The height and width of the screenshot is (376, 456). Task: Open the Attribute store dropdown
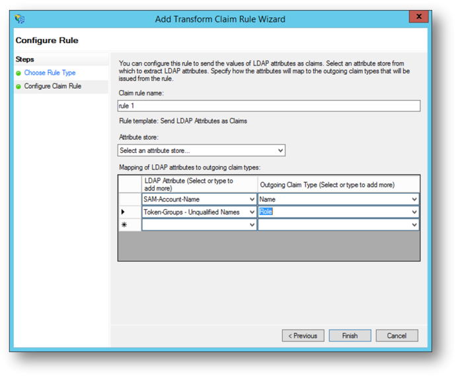click(280, 151)
